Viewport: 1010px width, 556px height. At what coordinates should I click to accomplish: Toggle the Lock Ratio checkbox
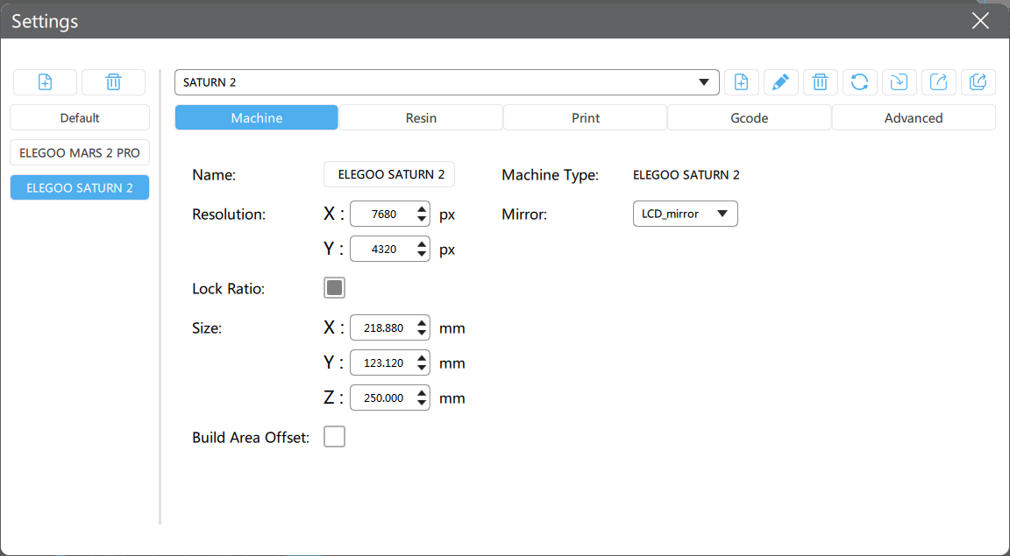coord(334,288)
